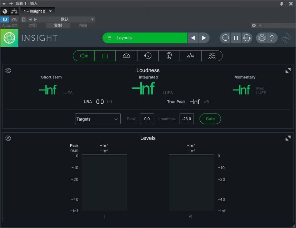Open Levels panel settings gear
This screenshot has height=228, width=296.
point(8,138)
